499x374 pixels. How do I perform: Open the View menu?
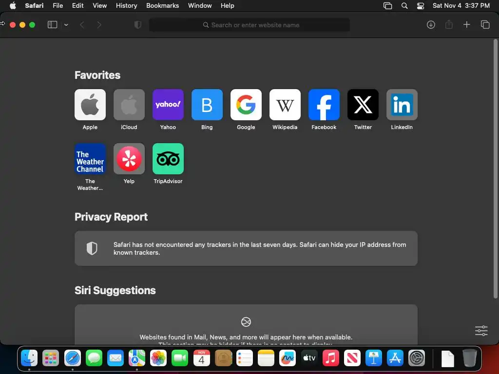pos(99,5)
